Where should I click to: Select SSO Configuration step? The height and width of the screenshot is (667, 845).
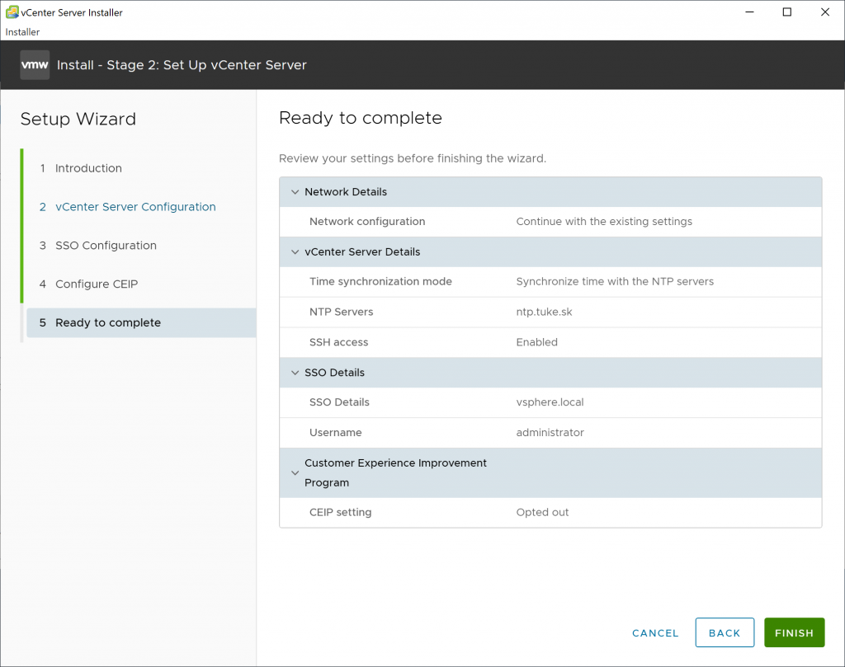98,246
